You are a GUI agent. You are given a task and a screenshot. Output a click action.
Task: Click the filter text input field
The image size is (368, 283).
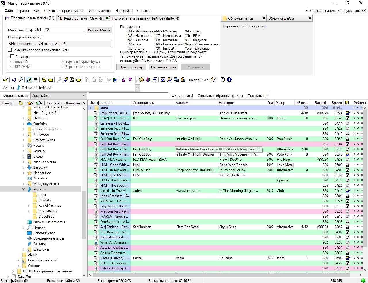pyautogui.click(x=128, y=96)
